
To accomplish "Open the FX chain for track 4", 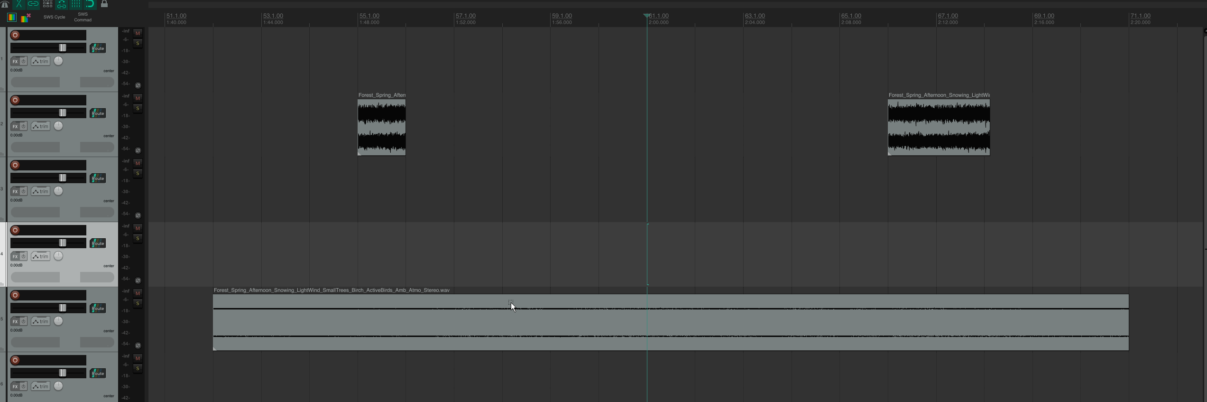I will click(x=15, y=256).
